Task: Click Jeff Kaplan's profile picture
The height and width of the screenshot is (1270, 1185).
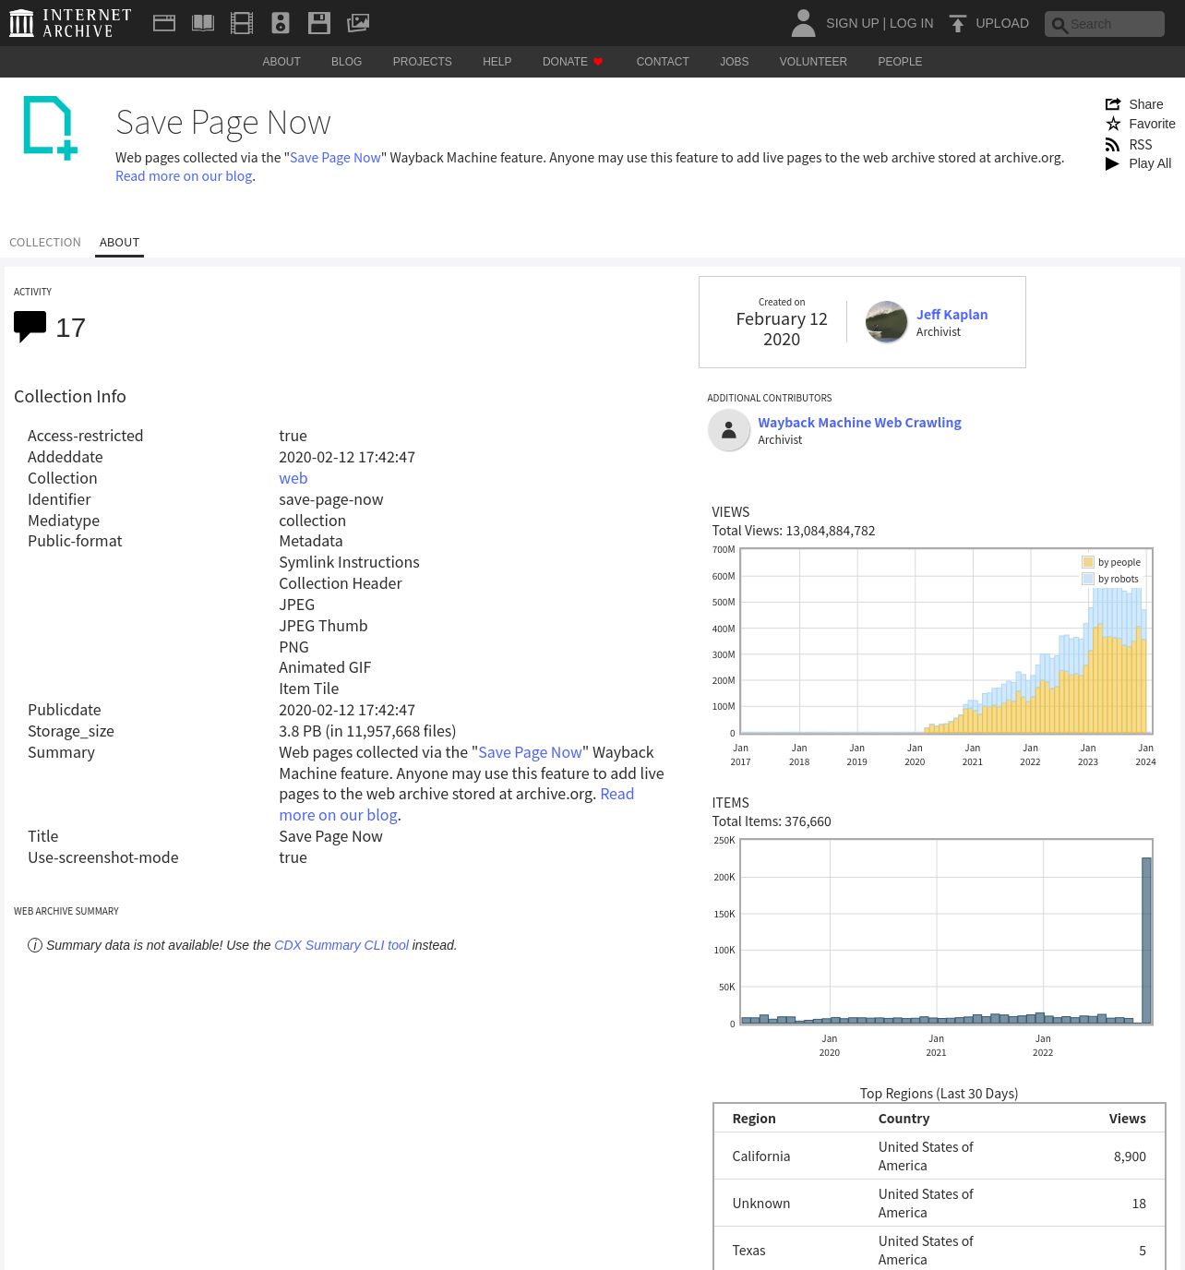Action: 886,322
